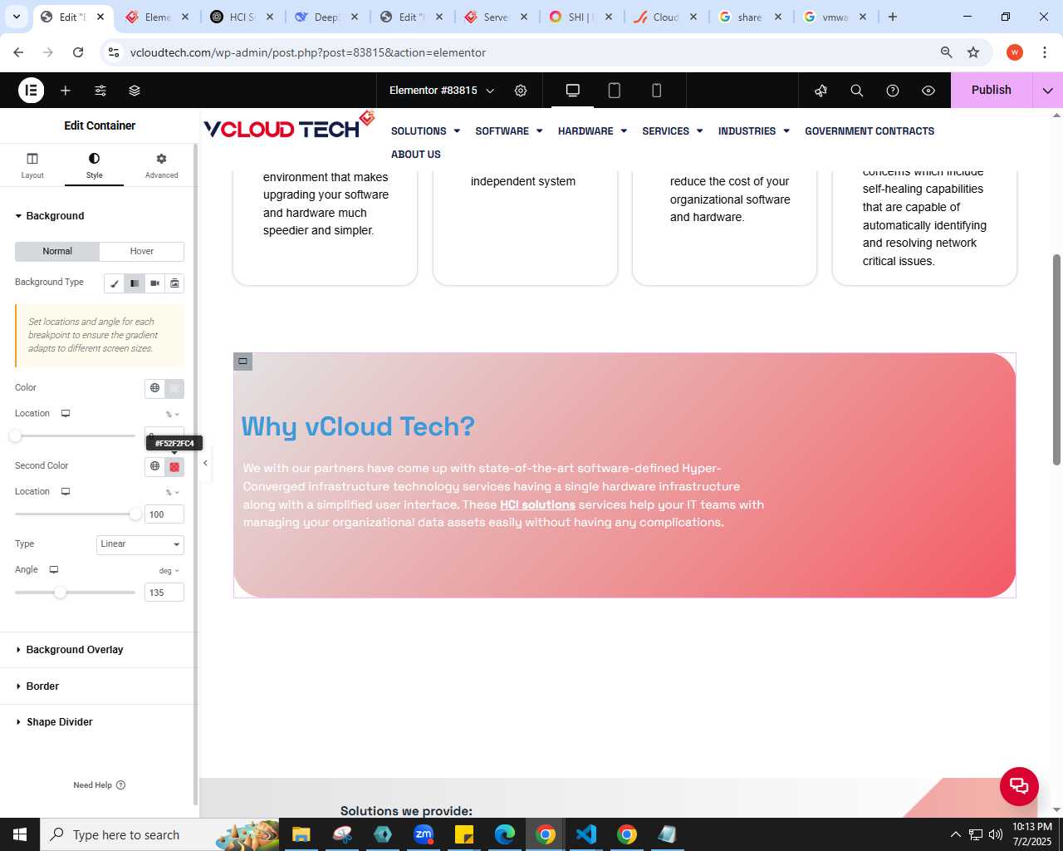
Task: Open Site Settings sliders icon
Action: pos(100,91)
